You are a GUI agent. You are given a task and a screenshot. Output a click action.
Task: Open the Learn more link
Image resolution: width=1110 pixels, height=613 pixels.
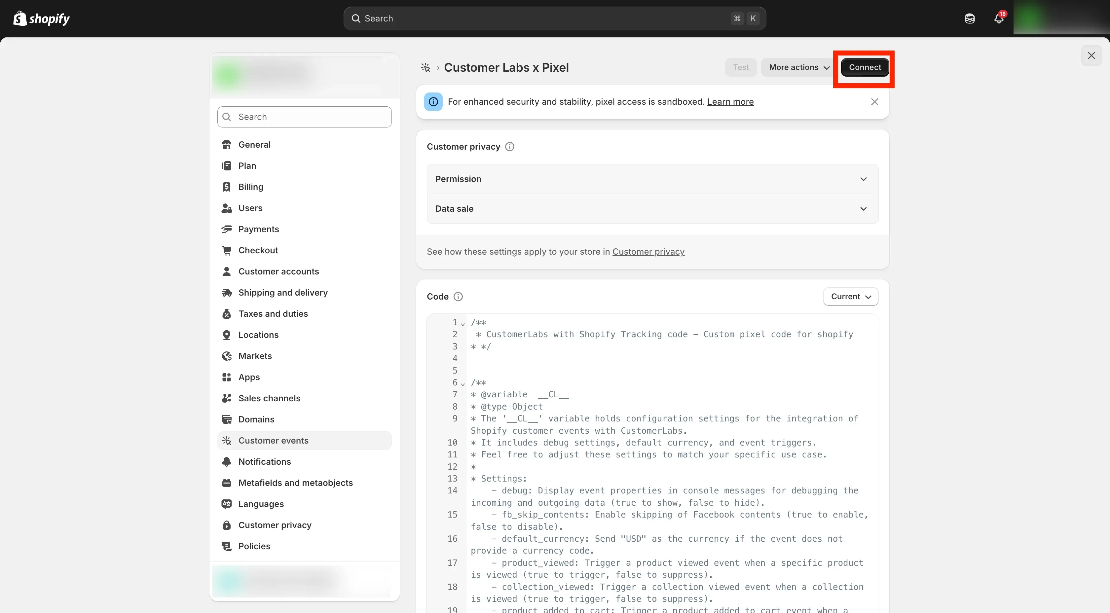pyautogui.click(x=730, y=102)
